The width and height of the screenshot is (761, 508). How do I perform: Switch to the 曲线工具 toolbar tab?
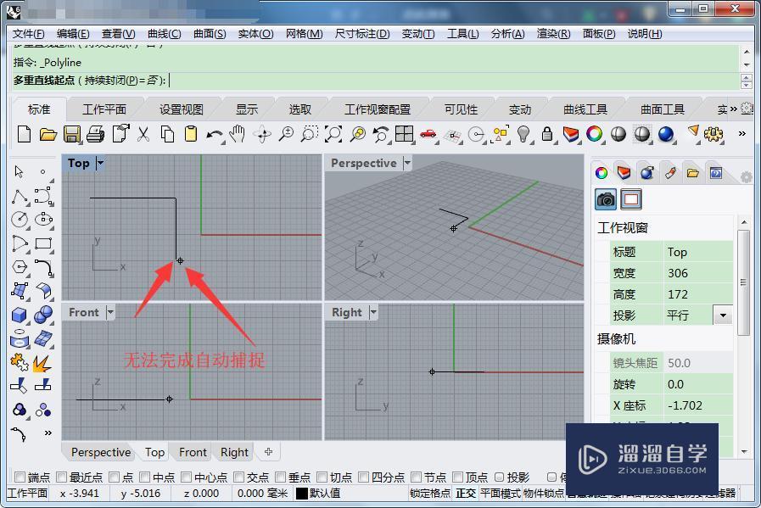tap(585, 109)
